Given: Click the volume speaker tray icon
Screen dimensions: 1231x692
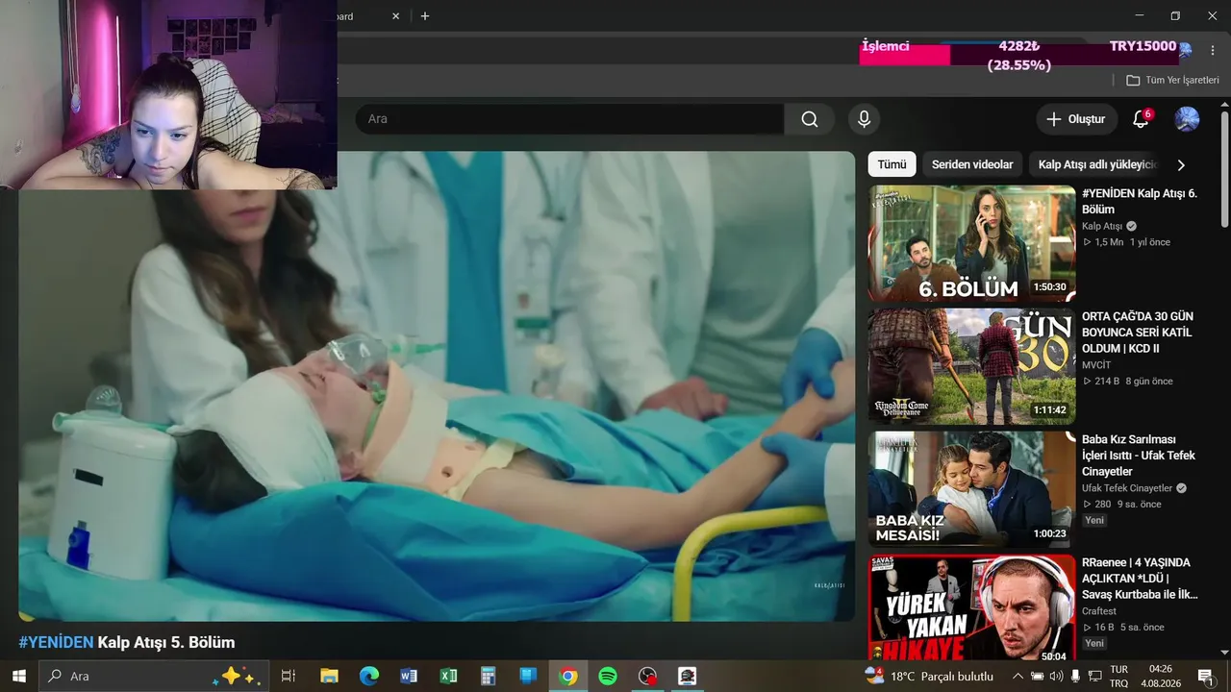Looking at the screenshot, I should (1056, 676).
